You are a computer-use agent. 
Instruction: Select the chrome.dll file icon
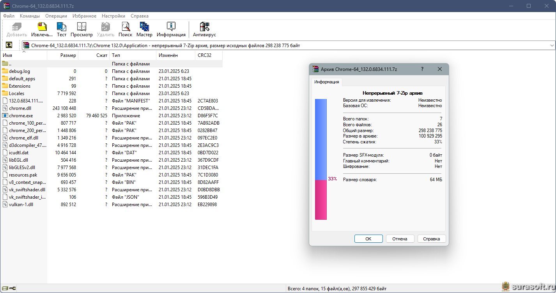pos(5,108)
